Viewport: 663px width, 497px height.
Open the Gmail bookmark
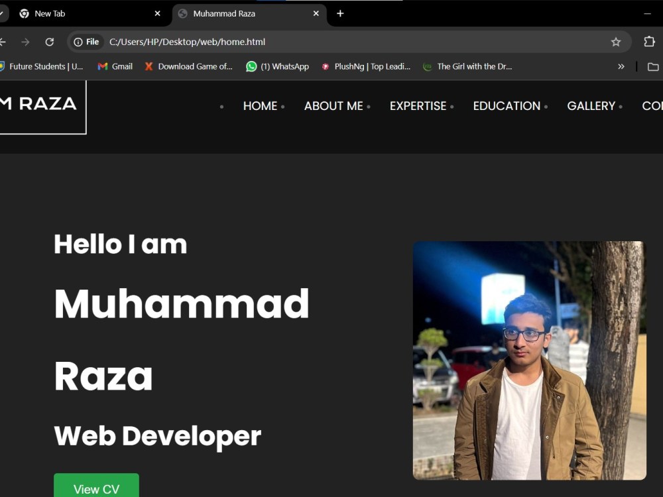point(115,66)
